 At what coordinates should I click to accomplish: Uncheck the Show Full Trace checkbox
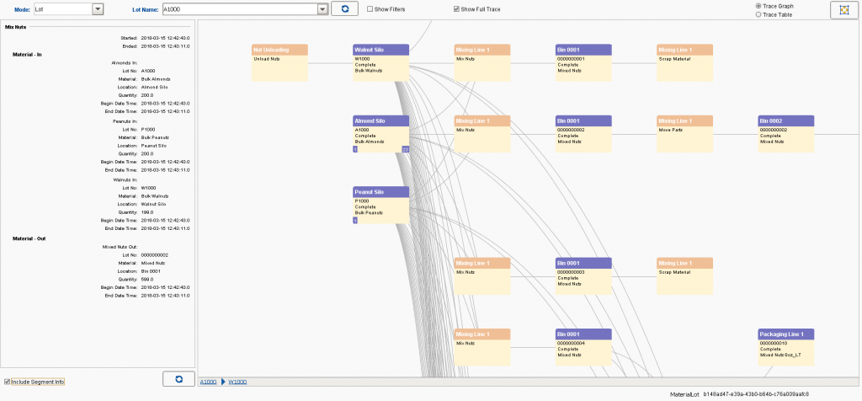456,9
